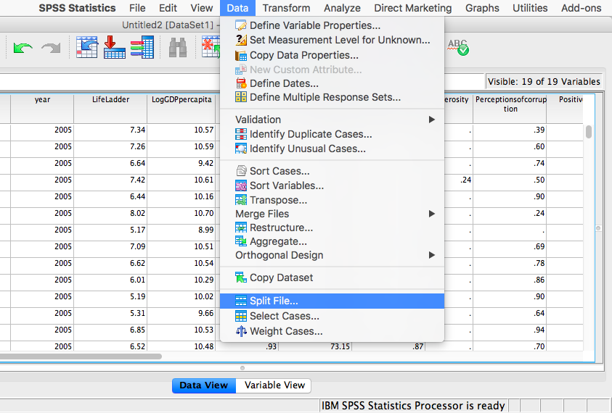Click the Set Measurement Level icon
612x413 pixels.
point(241,40)
